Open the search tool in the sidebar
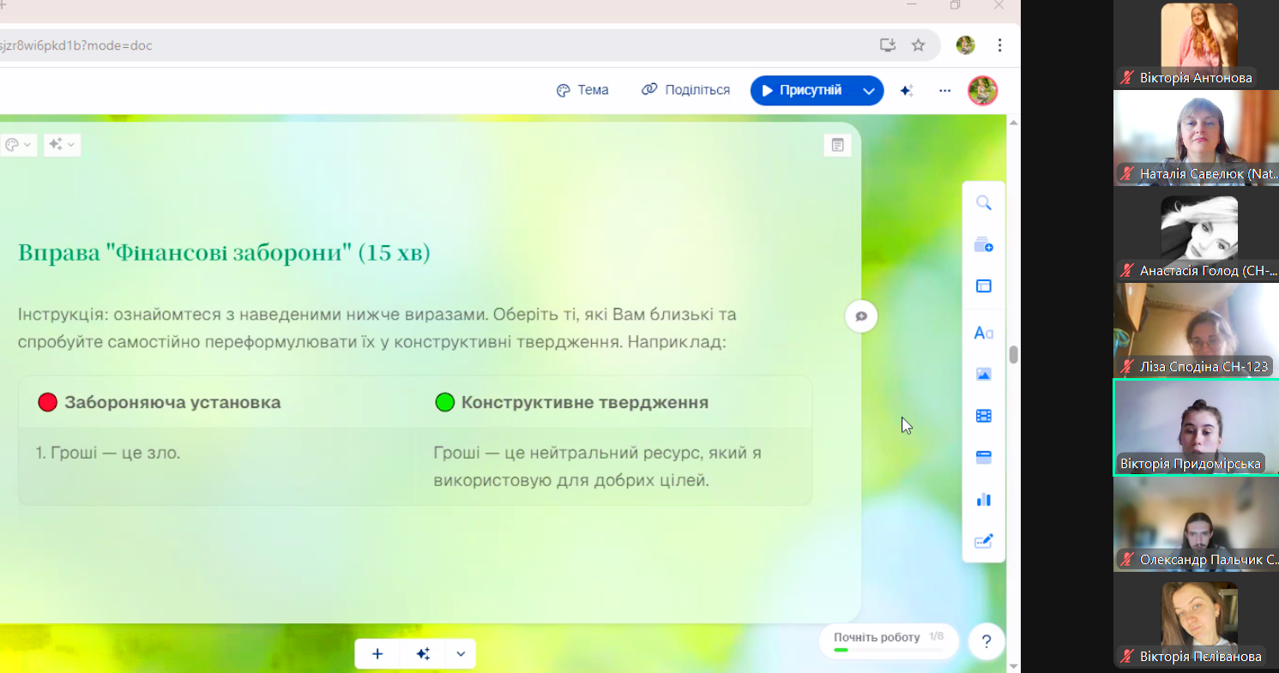1279x673 pixels. [983, 203]
